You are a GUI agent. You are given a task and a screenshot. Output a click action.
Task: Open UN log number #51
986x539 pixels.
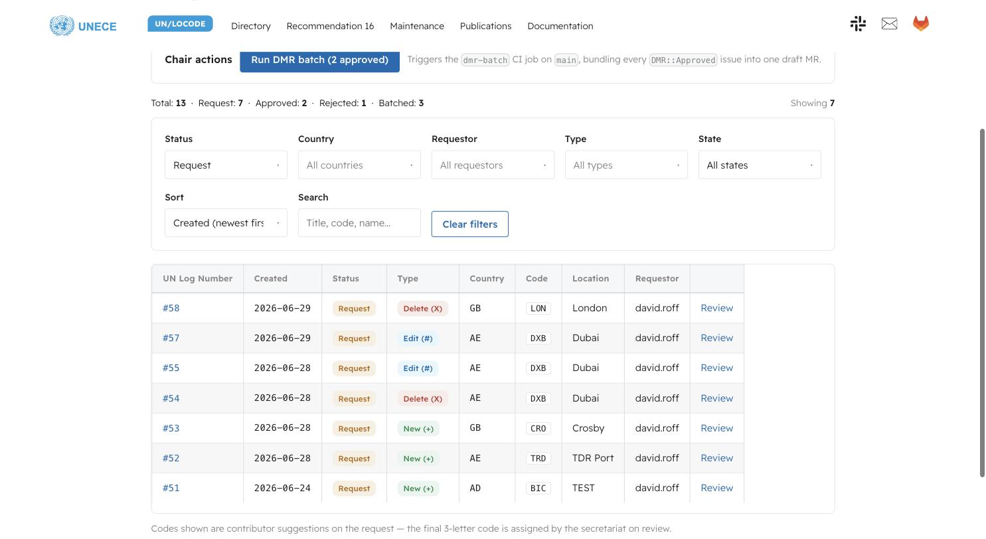point(171,488)
